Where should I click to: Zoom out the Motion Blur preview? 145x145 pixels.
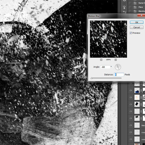click(101, 60)
